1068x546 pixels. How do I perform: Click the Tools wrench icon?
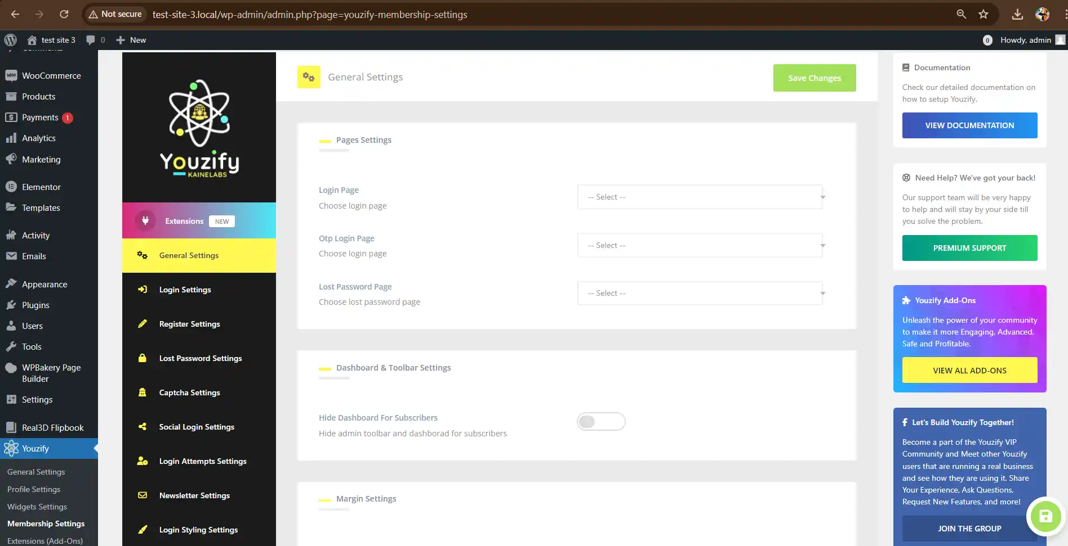pos(11,346)
